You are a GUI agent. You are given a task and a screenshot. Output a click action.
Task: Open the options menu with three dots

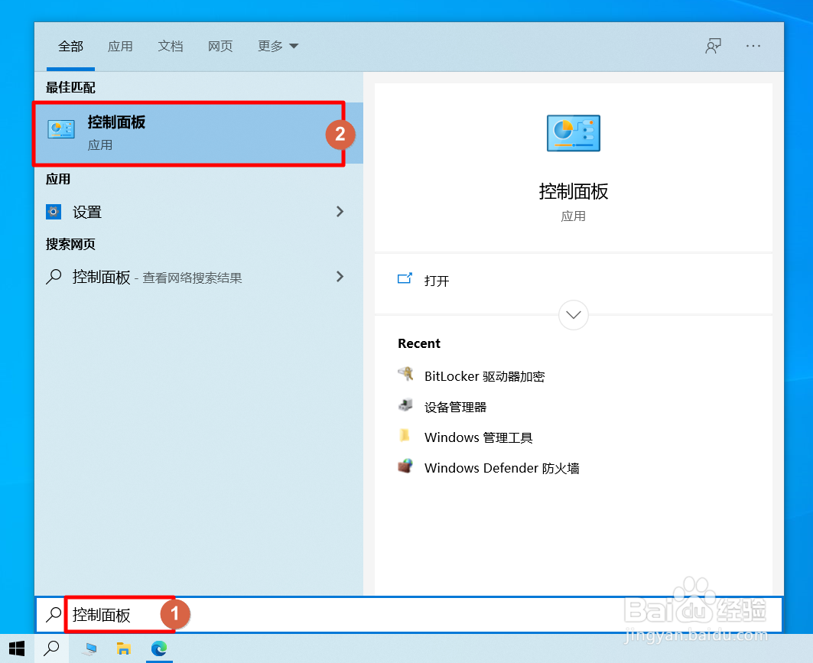753,46
